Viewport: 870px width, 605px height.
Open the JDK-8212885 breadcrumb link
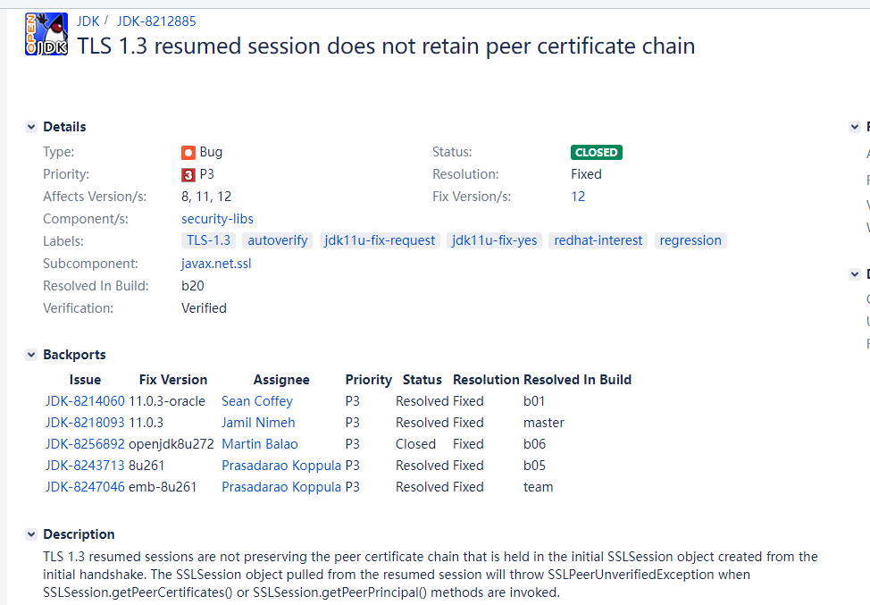[x=156, y=21]
